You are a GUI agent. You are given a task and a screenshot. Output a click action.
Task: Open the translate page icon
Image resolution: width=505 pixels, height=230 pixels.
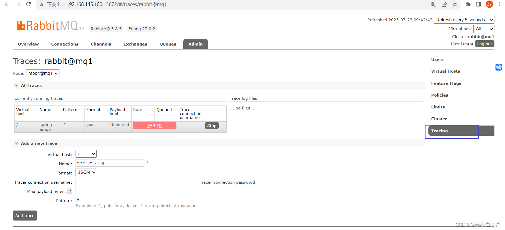(434, 4)
